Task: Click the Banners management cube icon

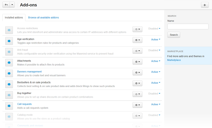Action: pyautogui.click(x=9, y=73)
